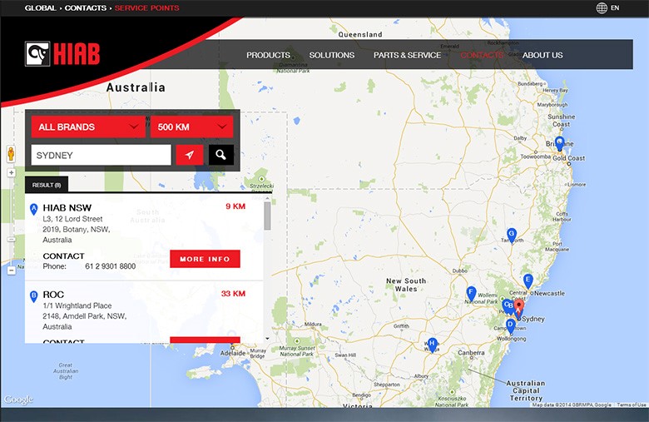This screenshot has width=649, height=422.
Task: Click the Global breadcrumb link
Action: click(40, 8)
